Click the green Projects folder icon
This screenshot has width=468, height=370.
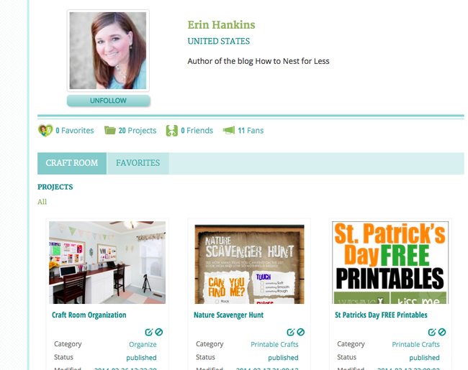(110, 131)
